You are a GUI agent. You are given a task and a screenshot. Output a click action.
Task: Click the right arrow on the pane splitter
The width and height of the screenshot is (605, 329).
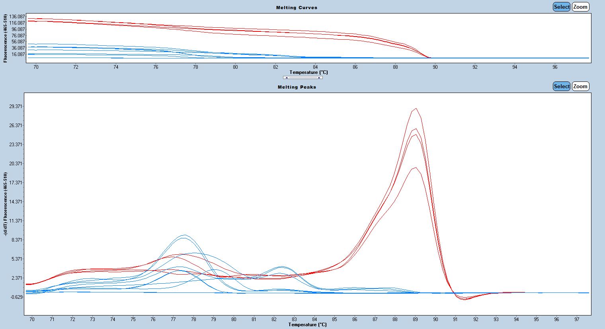tap(319, 77)
